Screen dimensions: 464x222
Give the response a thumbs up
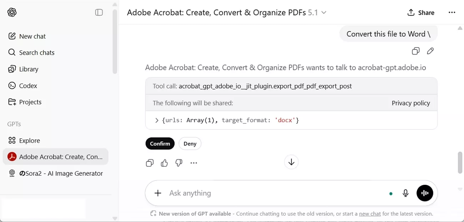coord(164,163)
